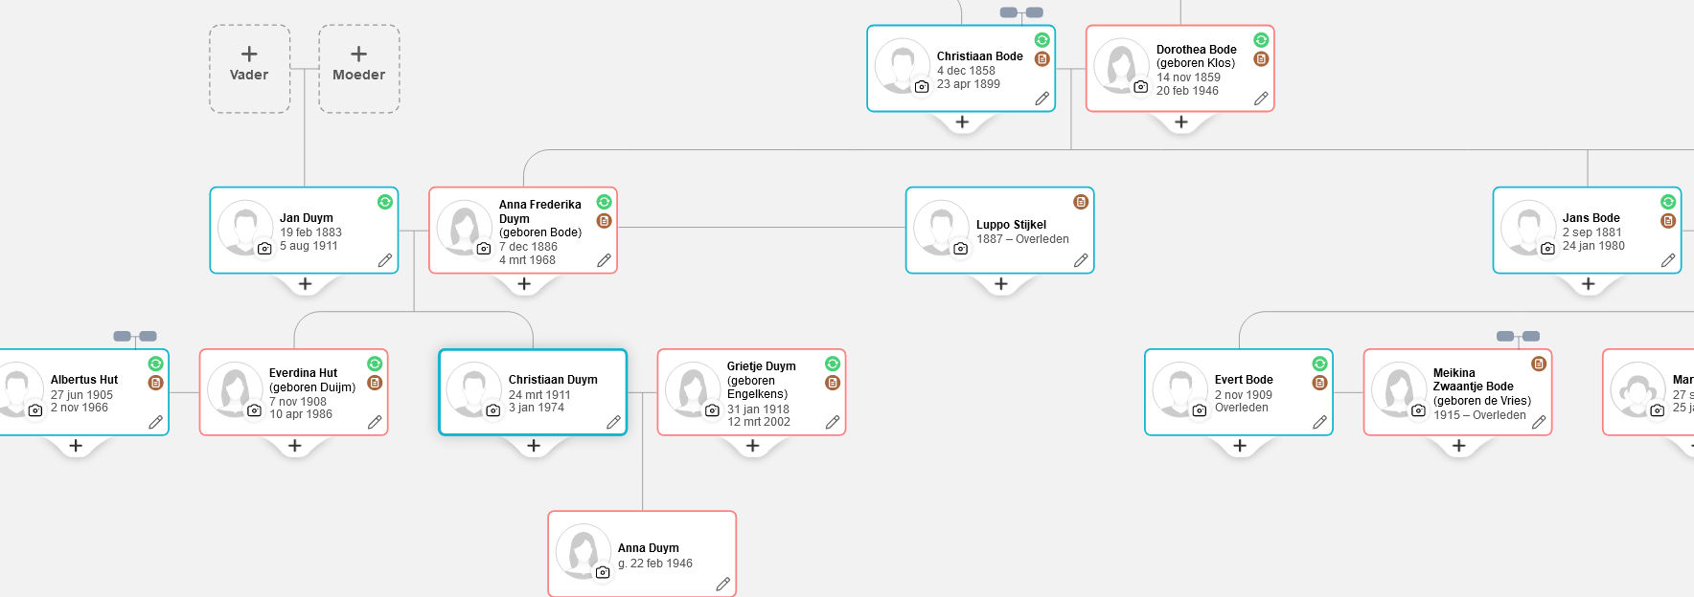Click the pencil icon on Anna Duym's card

tap(722, 584)
